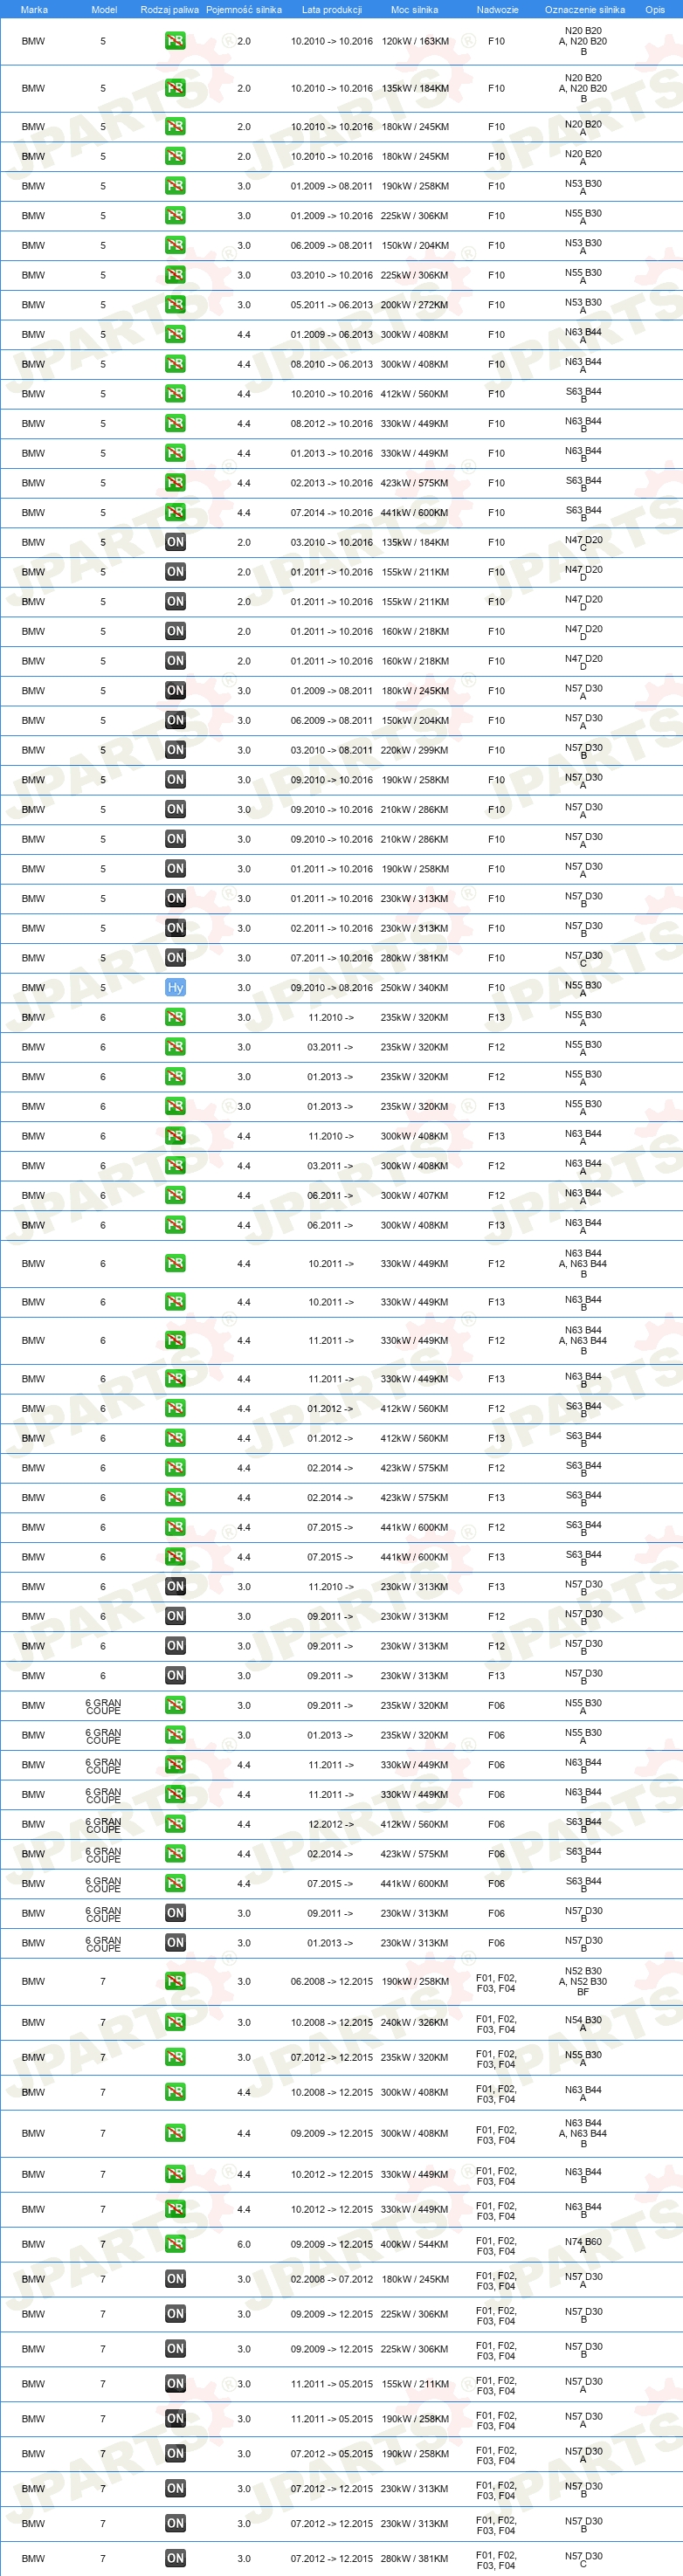Click the blue Hy hybrid fuel icon
The height and width of the screenshot is (2576, 683).
(175, 987)
